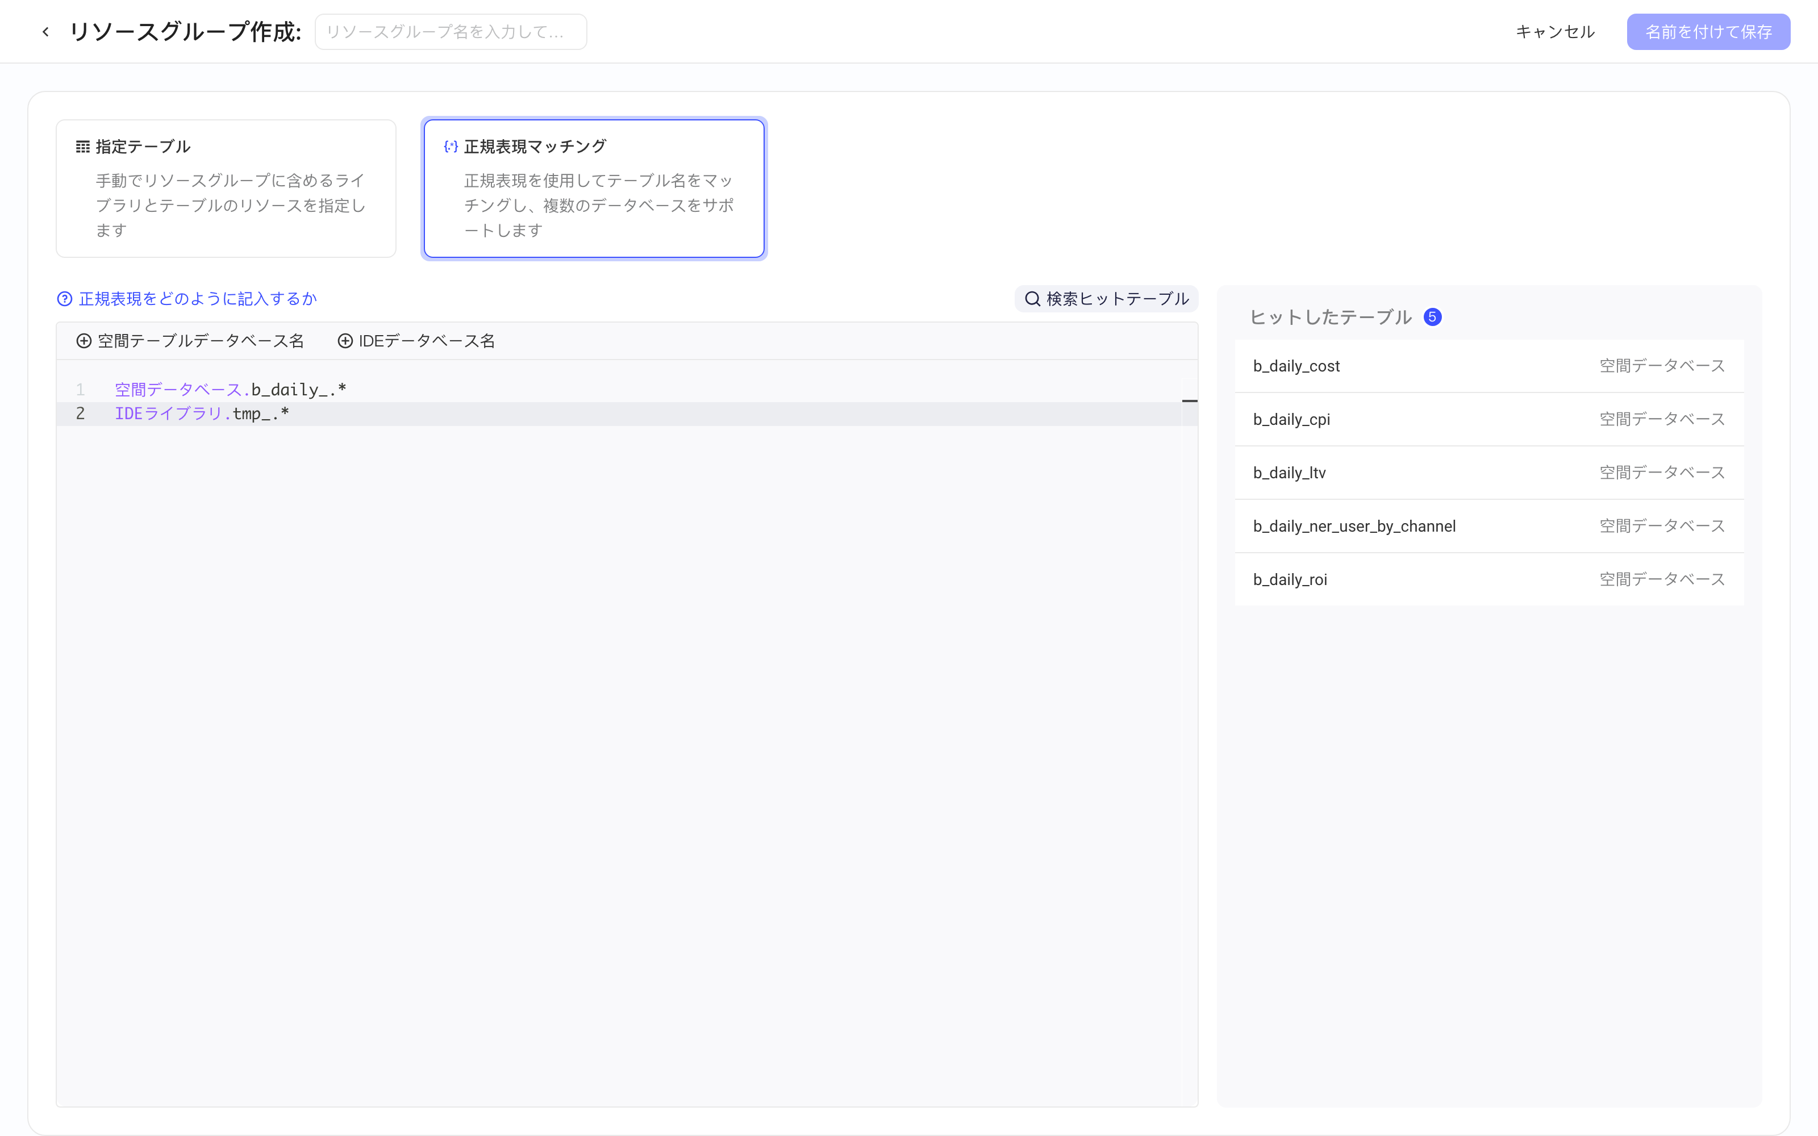Insert IDEデータベース名 into editor
Image resolution: width=1818 pixels, height=1136 pixels.
[x=416, y=341]
